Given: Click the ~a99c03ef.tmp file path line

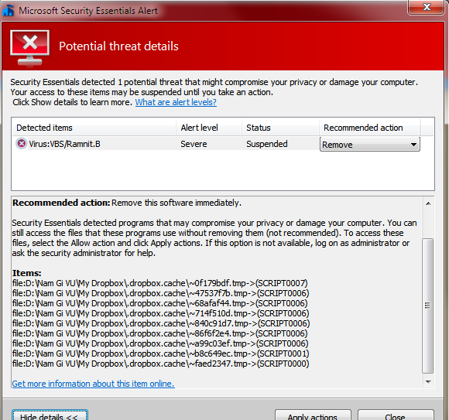Looking at the screenshot, I should [160, 343].
